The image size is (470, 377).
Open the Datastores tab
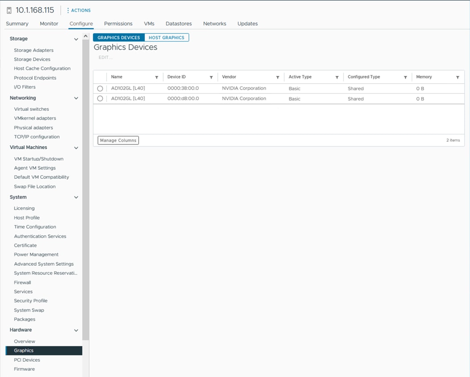point(178,24)
